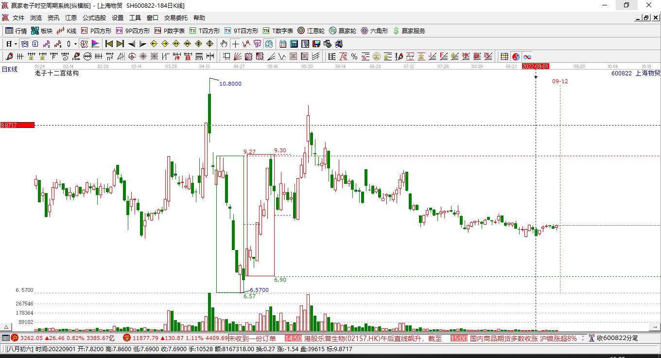Click the 09-12 date label
This screenshot has height=358, width=661.
pos(560,81)
